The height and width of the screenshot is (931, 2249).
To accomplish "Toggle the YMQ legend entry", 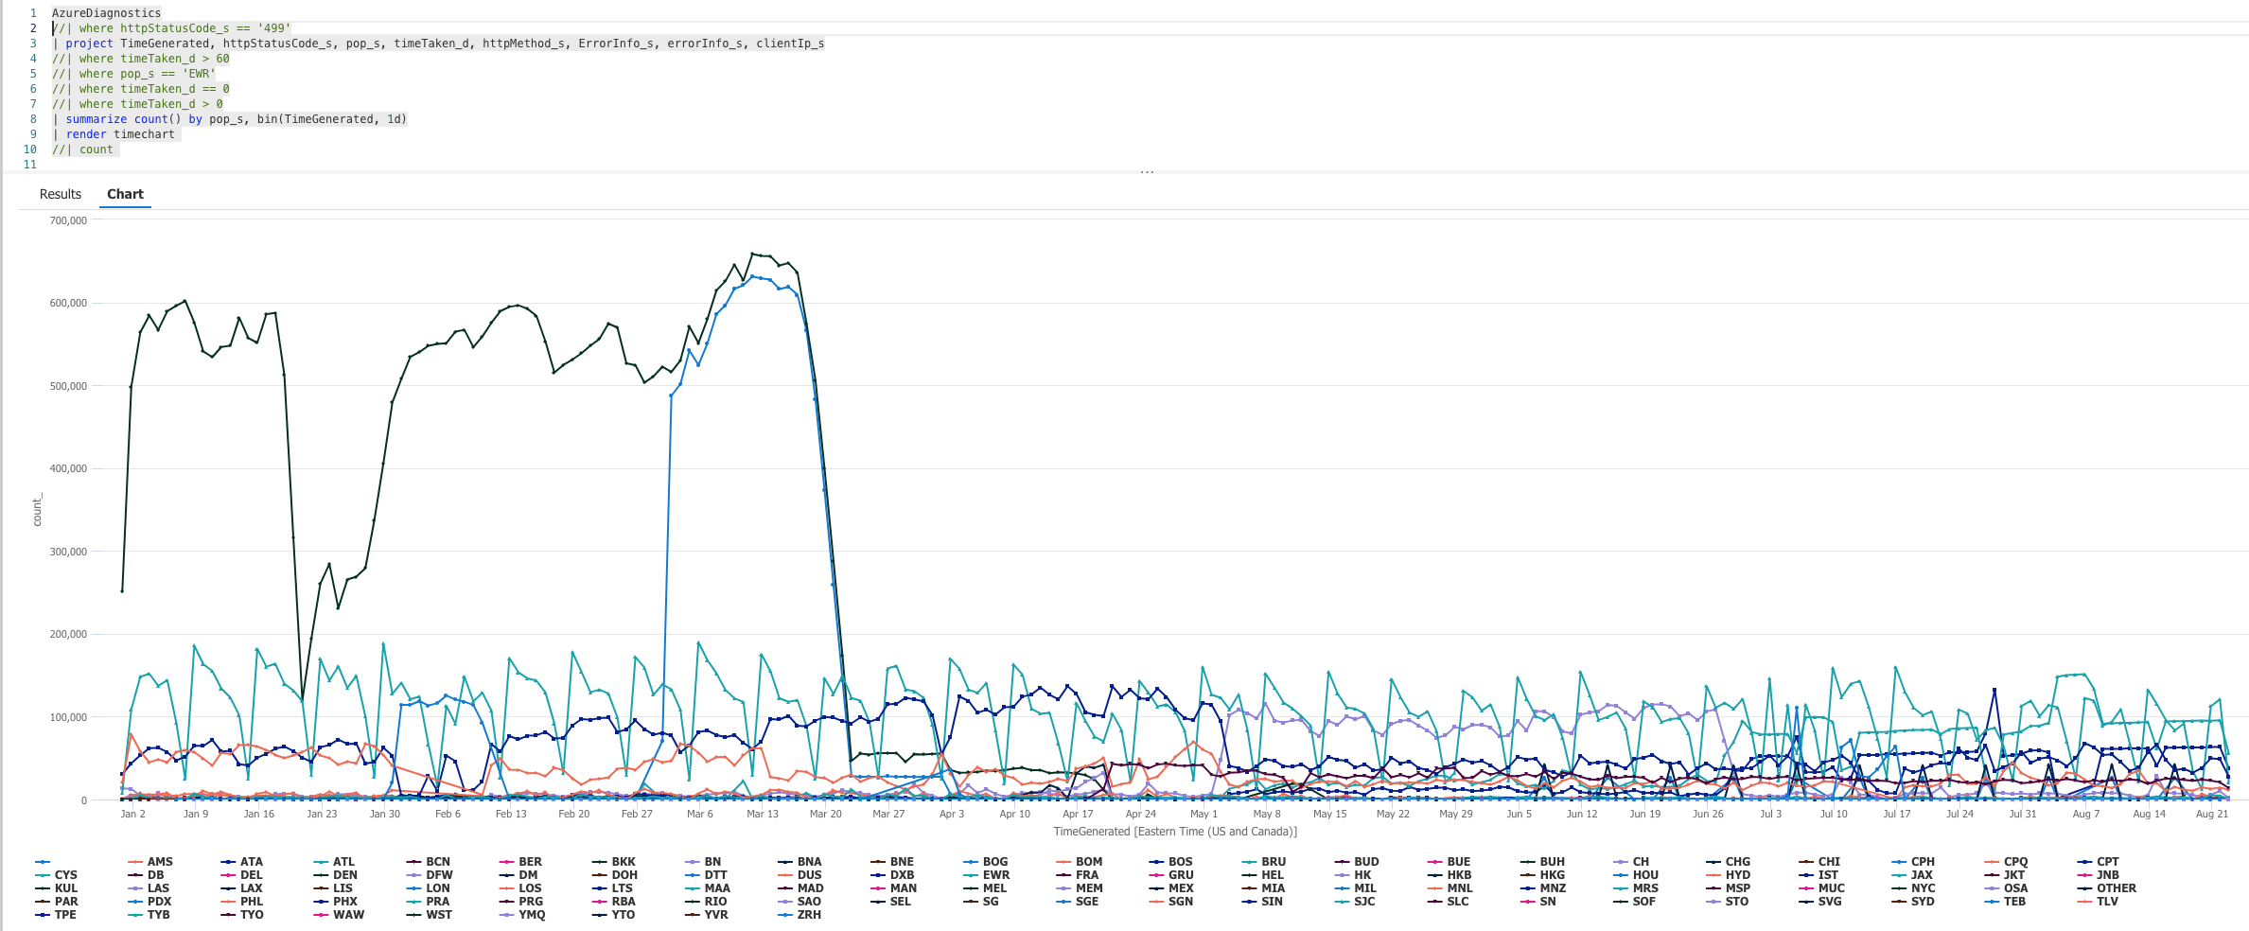I will (521, 915).
